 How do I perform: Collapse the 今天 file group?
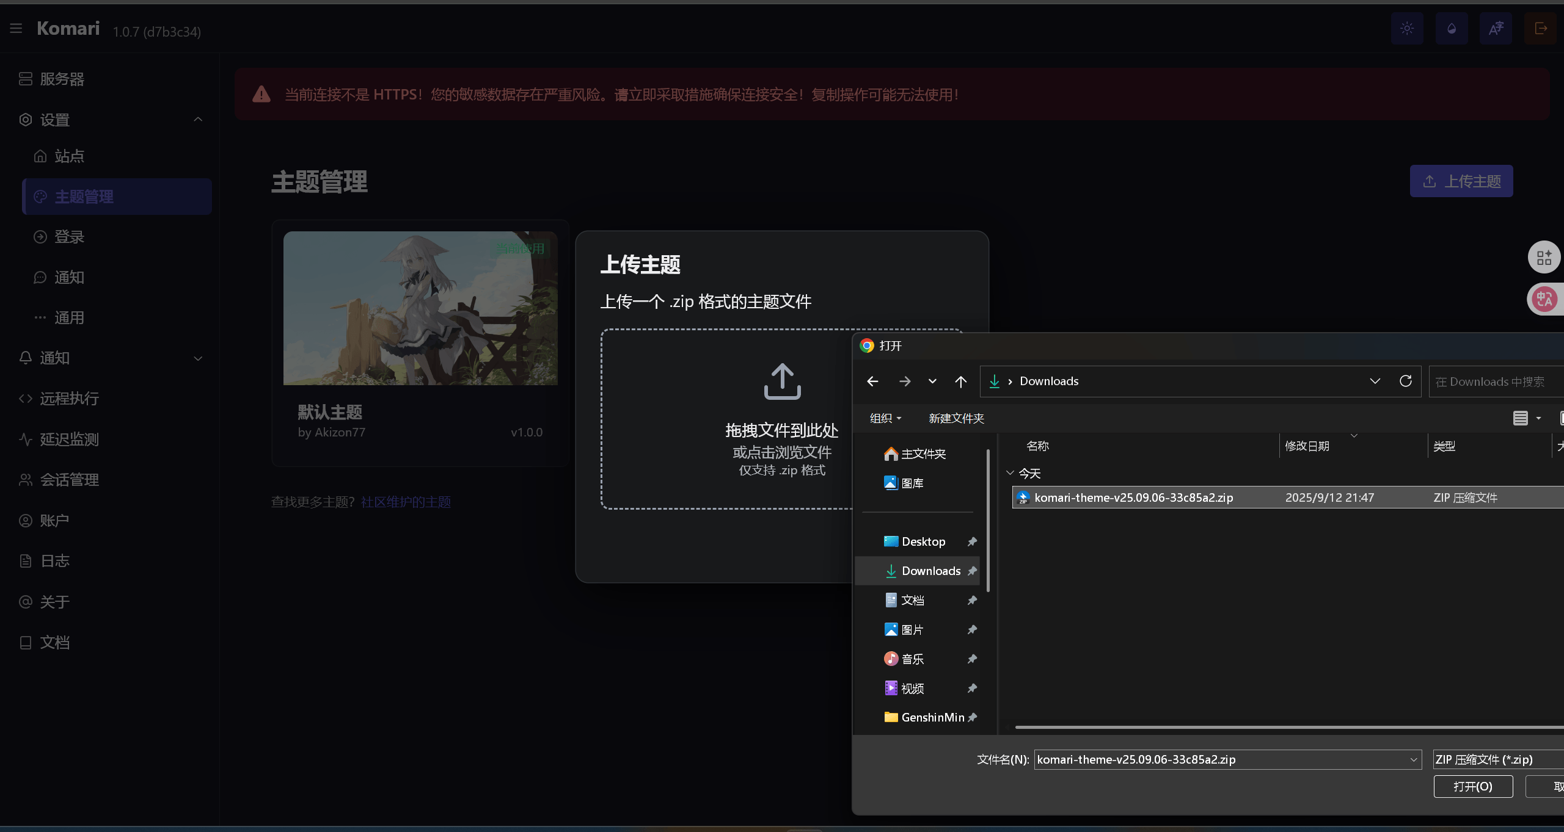[x=1010, y=473]
